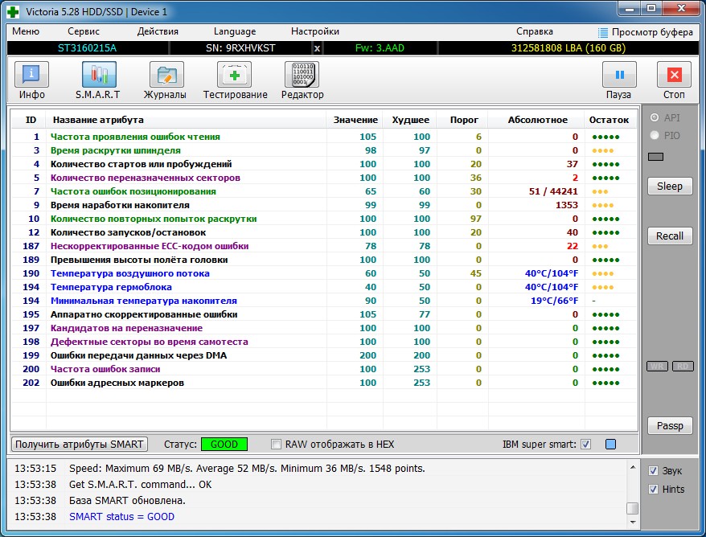Click the firmware label Fw: 3.AAD
This screenshot has height=537, width=706.
pos(380,48)
